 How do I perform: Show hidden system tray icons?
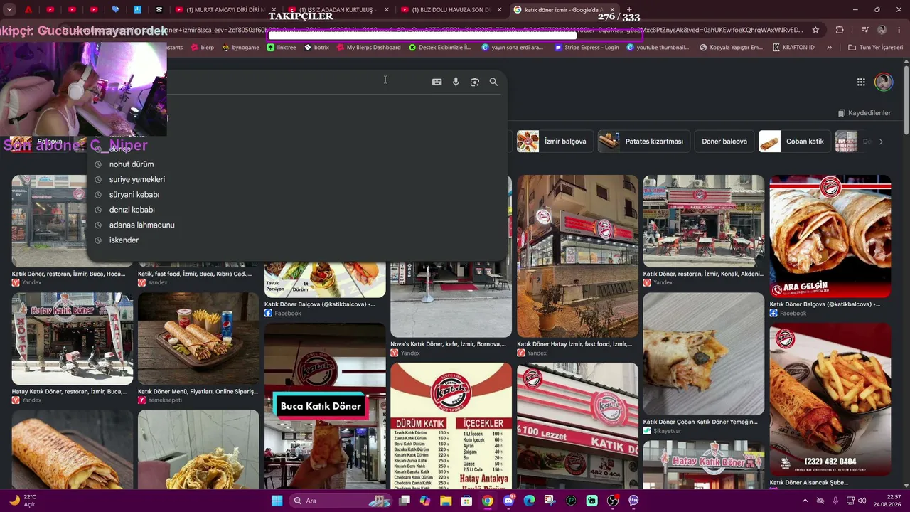[x=805, y=501]
